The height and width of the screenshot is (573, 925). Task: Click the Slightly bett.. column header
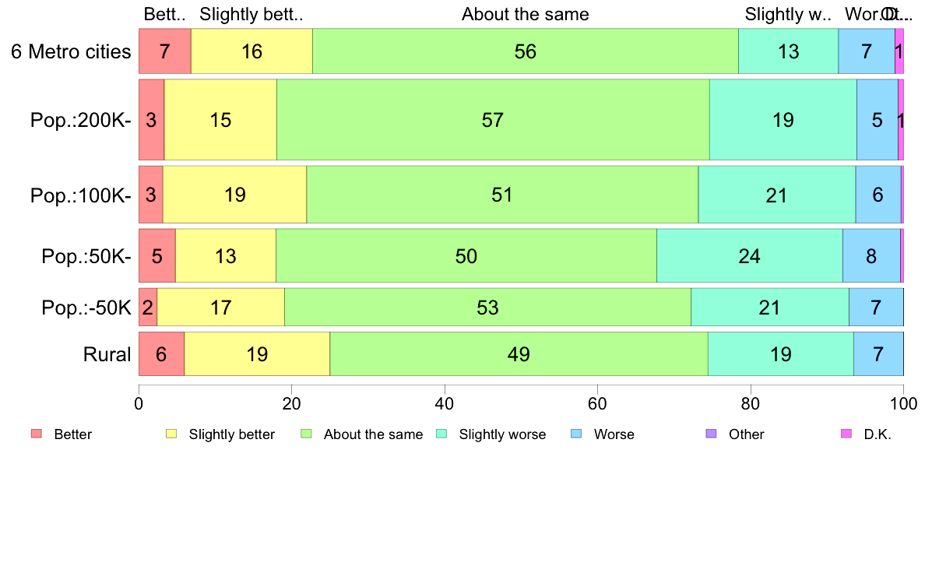251,14
